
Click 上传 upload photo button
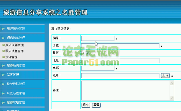[x=165, y=75]
